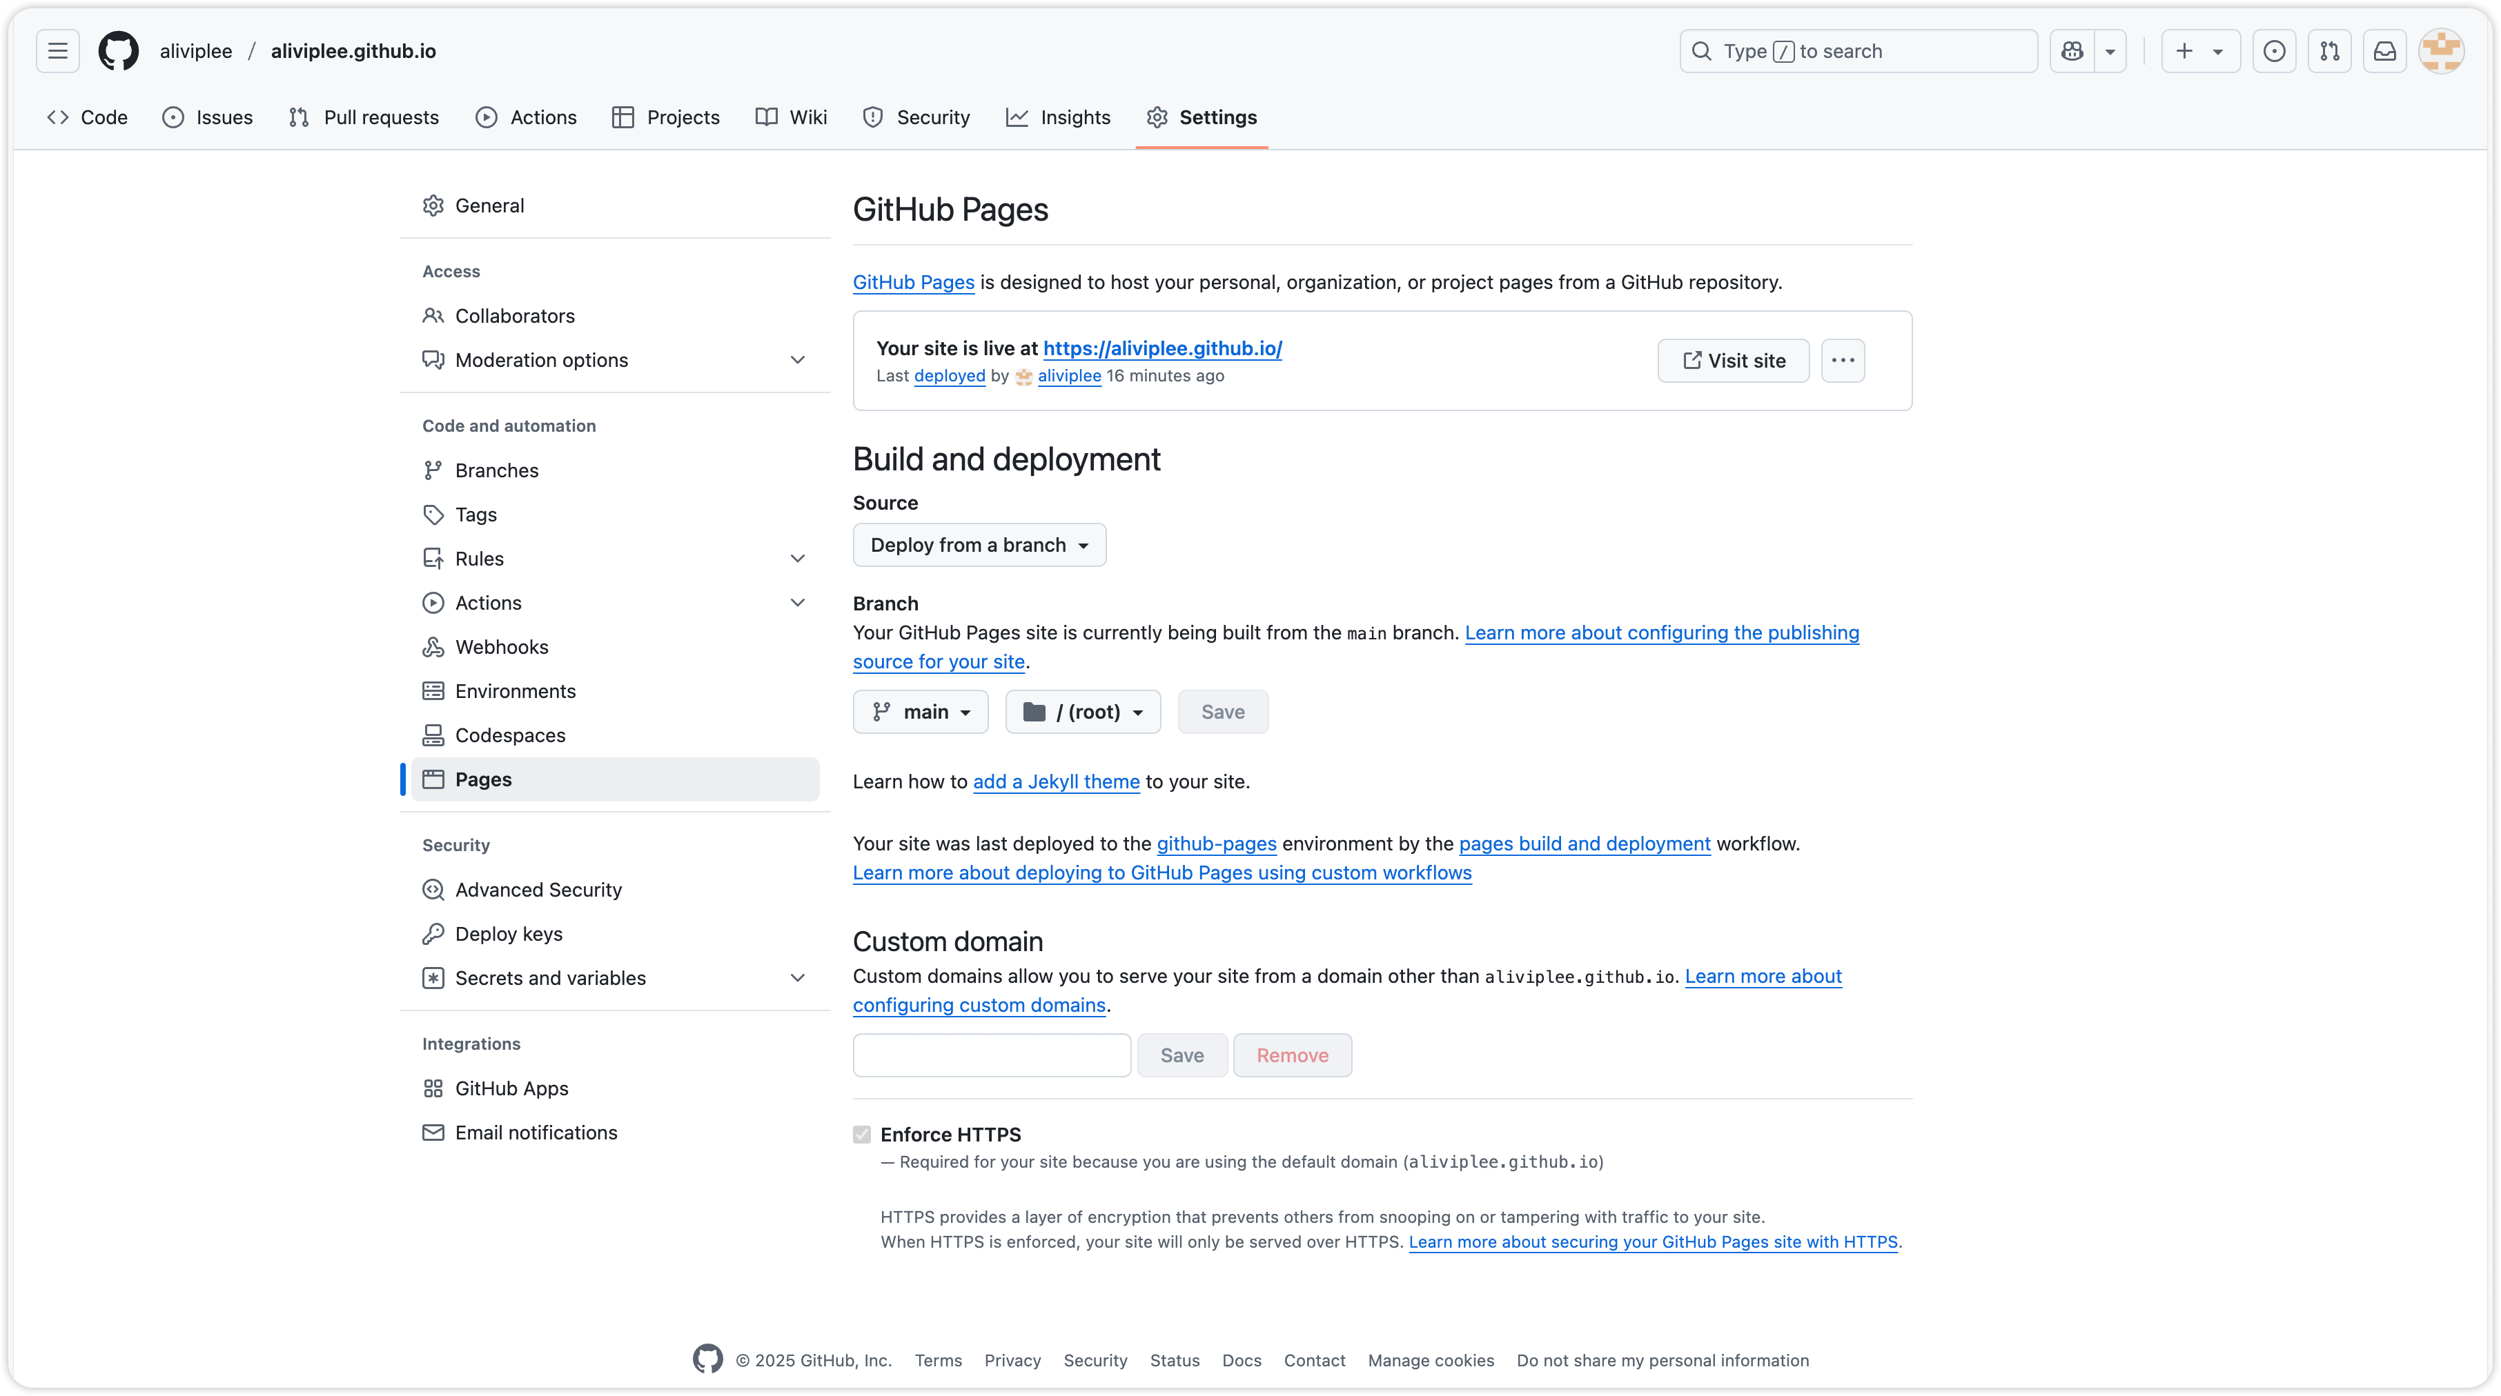Open the Projects tab
2501x1396 pixels.
point(666,117)
